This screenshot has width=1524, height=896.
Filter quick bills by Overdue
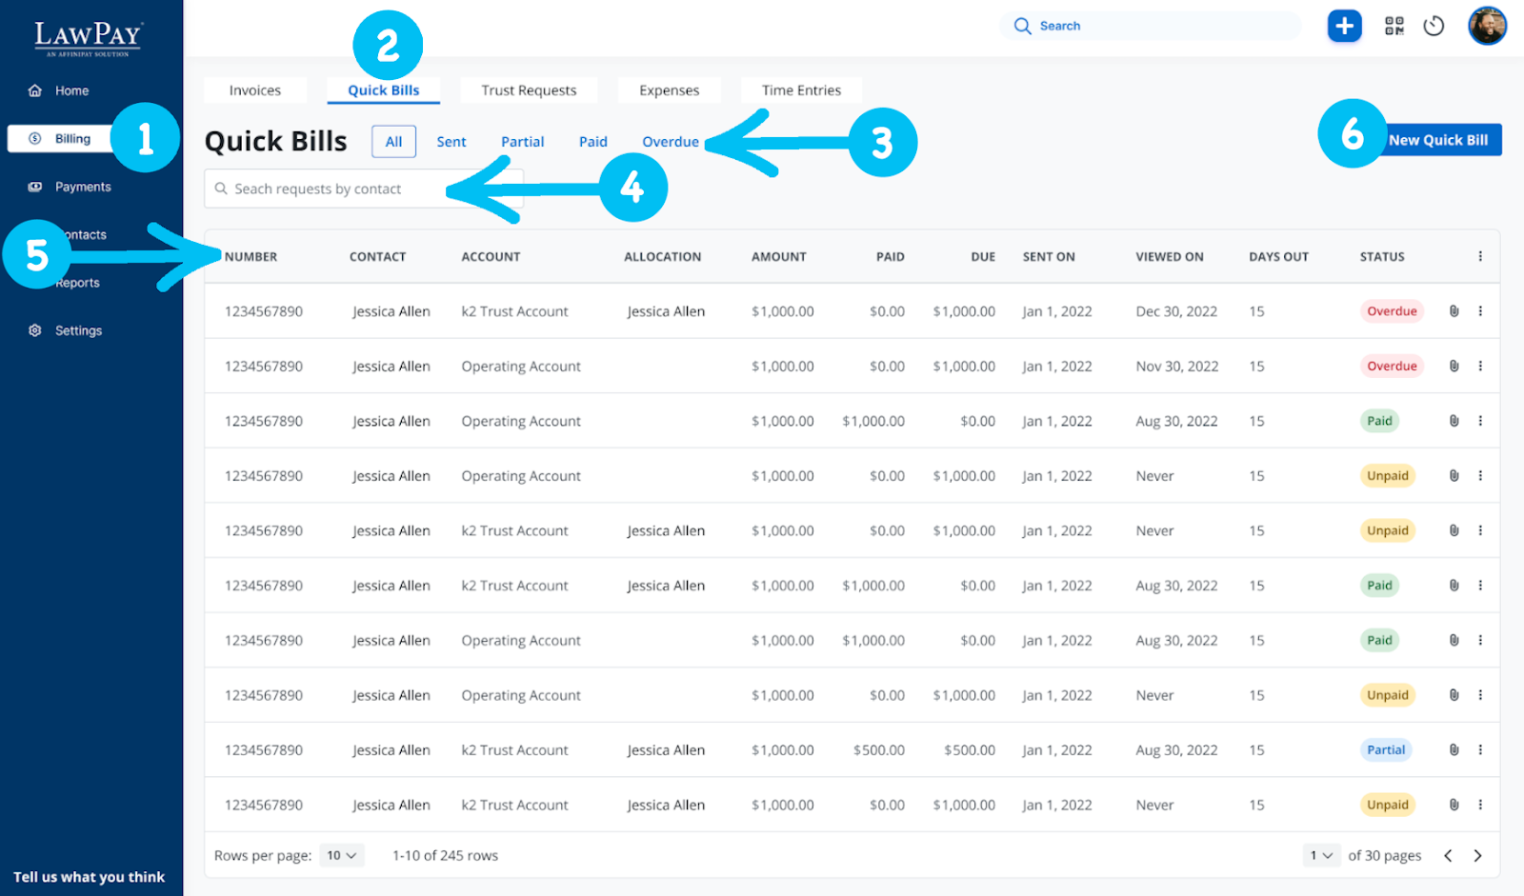(x=670, y=142)
